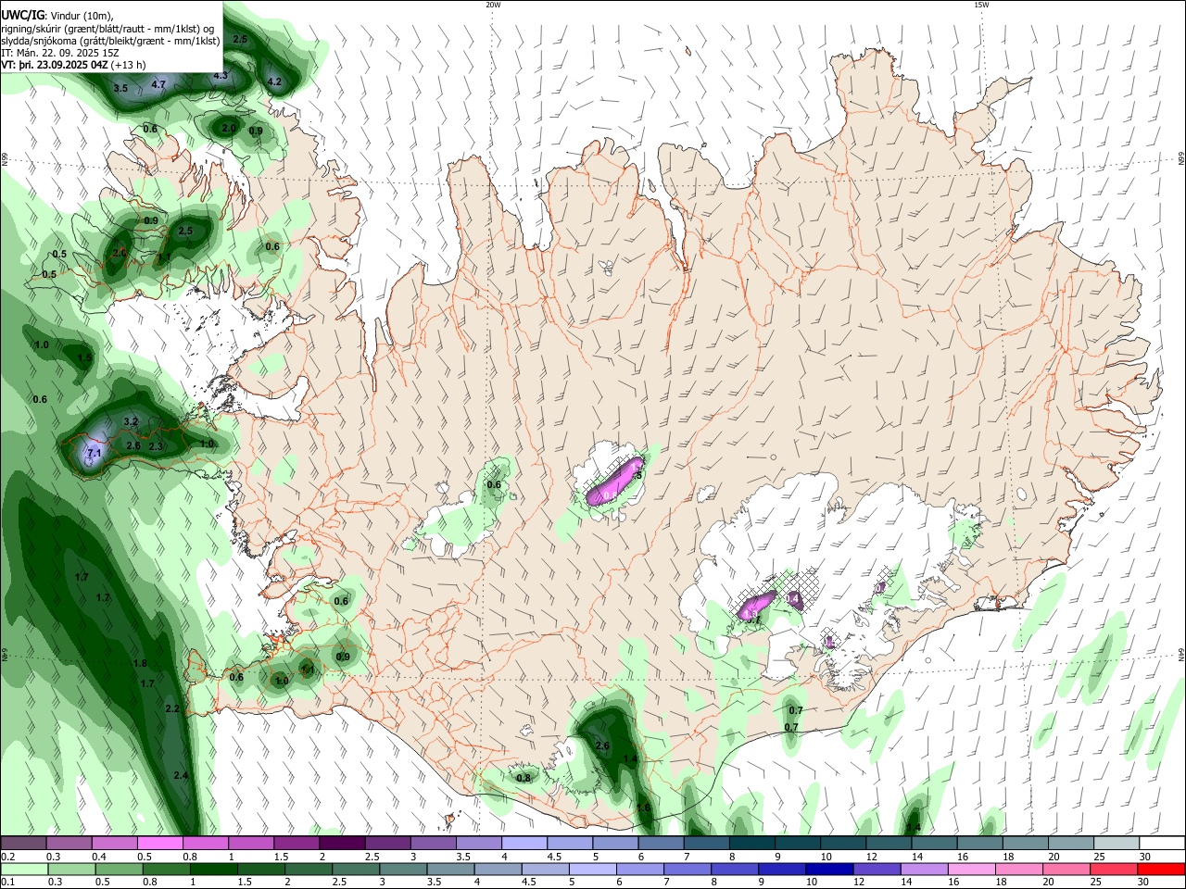The image size is (1186, 889).
Task: Click the '15W' longitude label
Action: pos(981,5)
